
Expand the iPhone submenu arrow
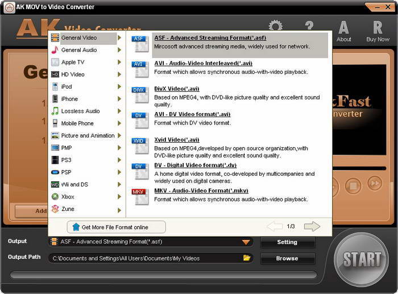[119, 99]
